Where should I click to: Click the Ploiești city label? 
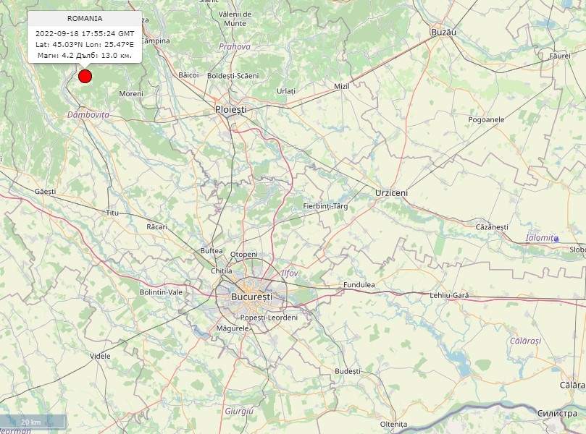(x=231, y=109)
